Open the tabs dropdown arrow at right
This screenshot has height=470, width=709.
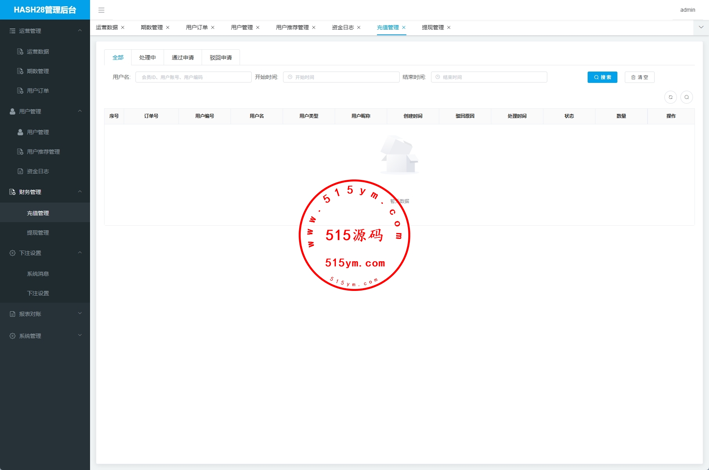point(701,27)
